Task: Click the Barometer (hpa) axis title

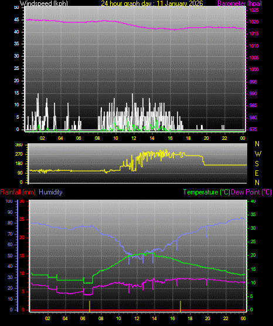Action: pyautogui.click(x=240, y=3)
